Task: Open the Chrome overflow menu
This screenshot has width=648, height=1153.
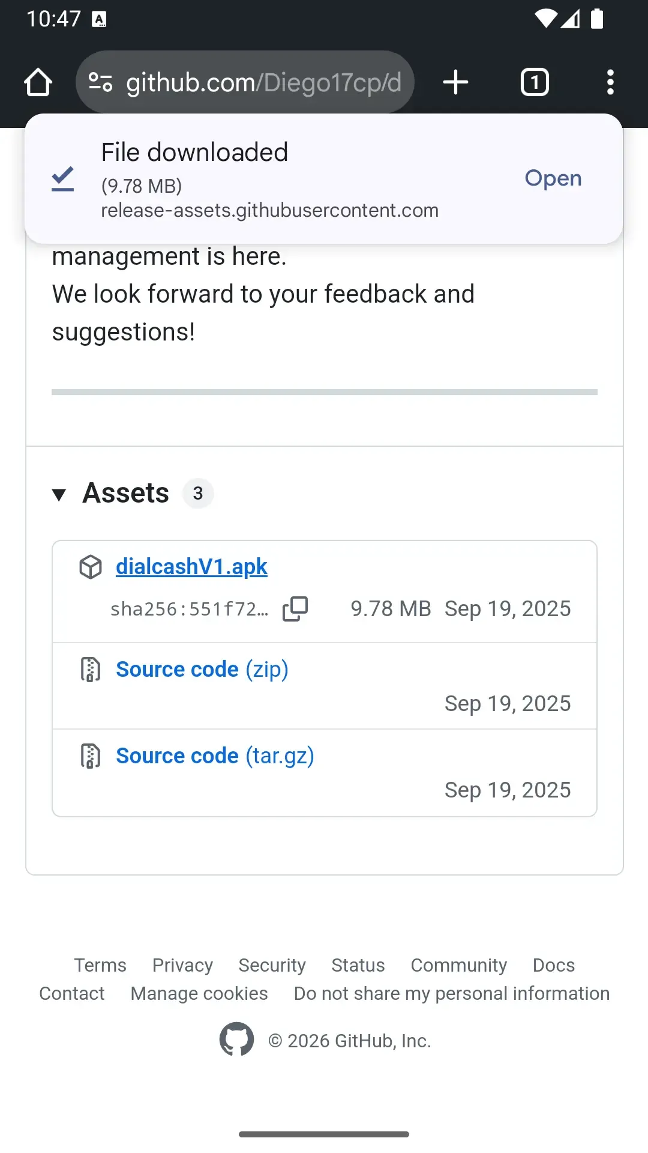Action: click(610, 82)
